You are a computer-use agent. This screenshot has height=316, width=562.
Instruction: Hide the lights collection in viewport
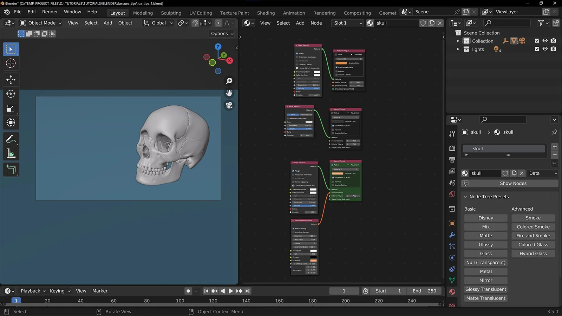[x=545, y=49]
